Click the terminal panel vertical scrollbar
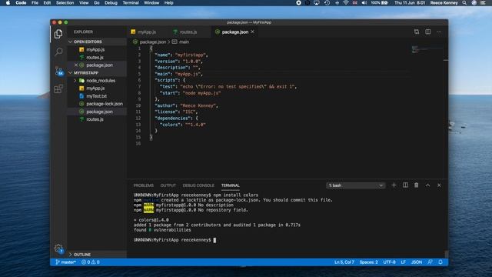 click(446, 254)
